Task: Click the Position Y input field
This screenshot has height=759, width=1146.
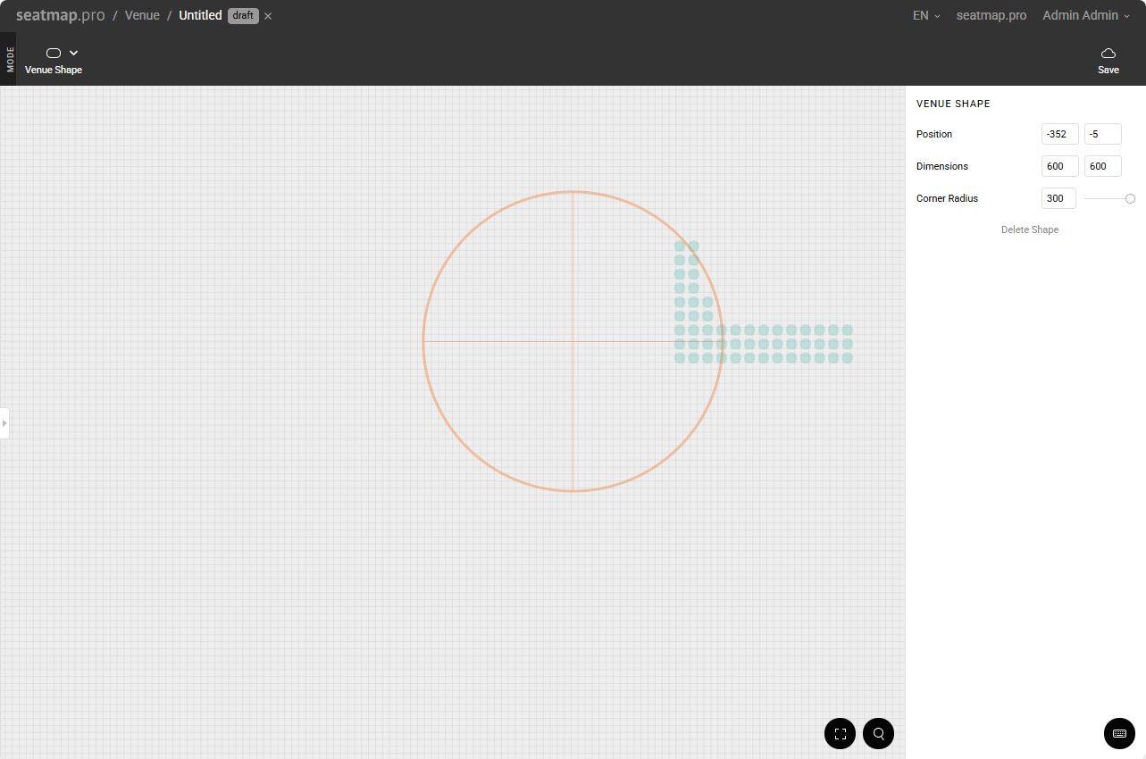Action: point(1102,134)
